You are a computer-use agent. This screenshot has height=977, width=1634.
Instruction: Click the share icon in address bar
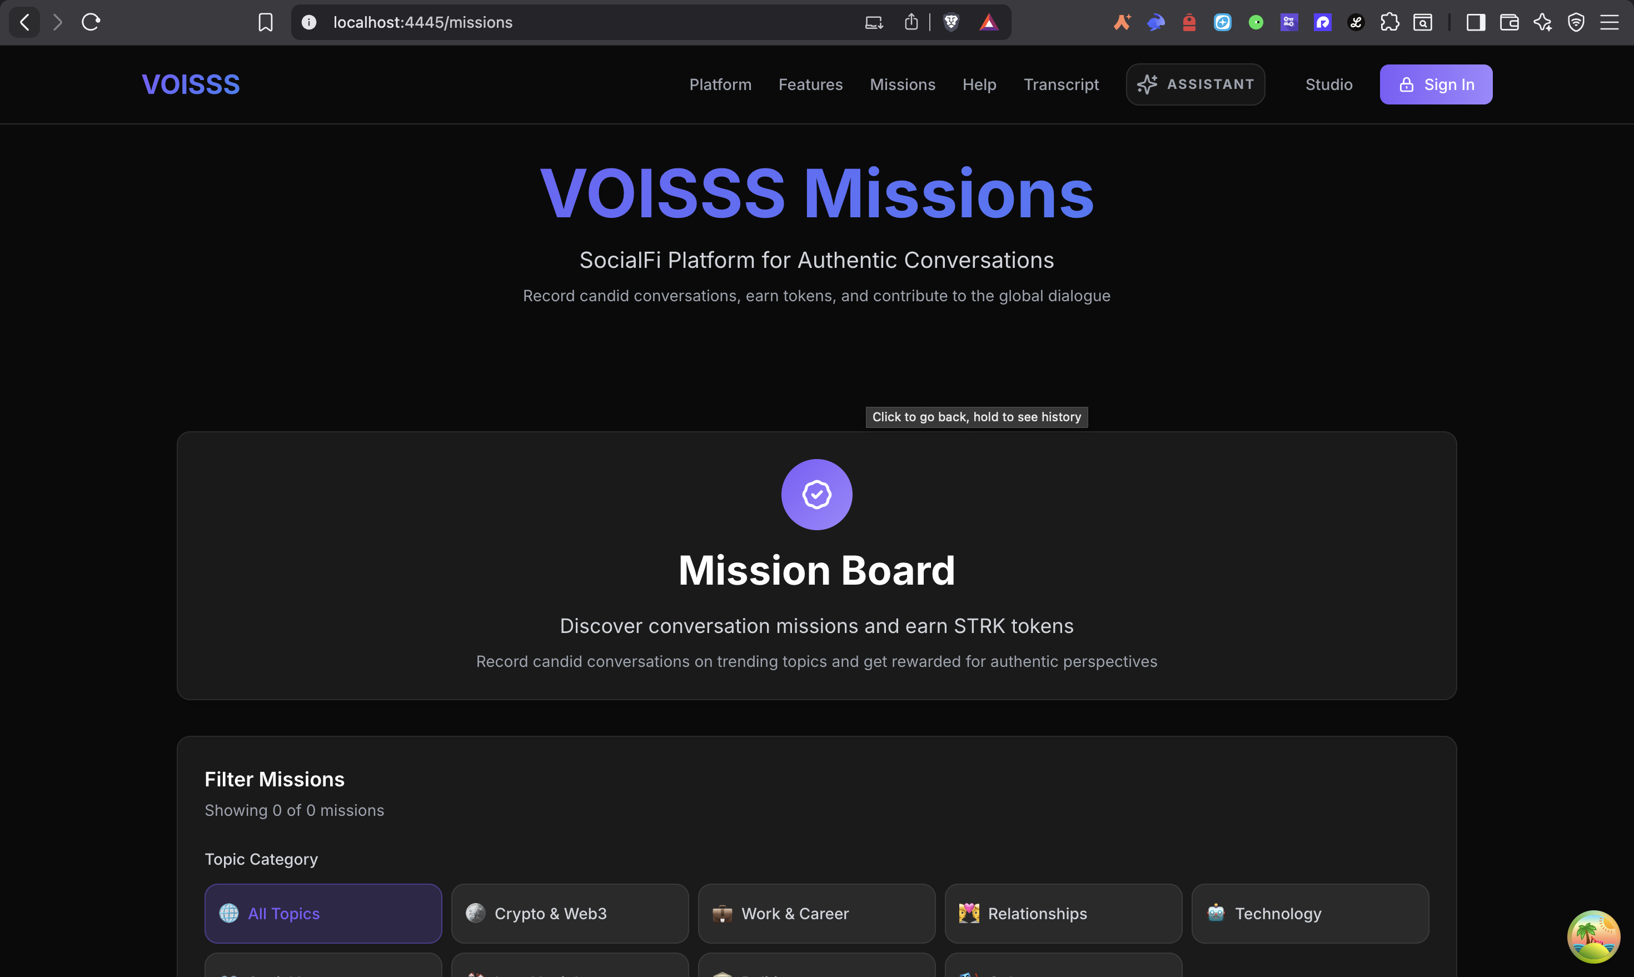pos(911,22)
